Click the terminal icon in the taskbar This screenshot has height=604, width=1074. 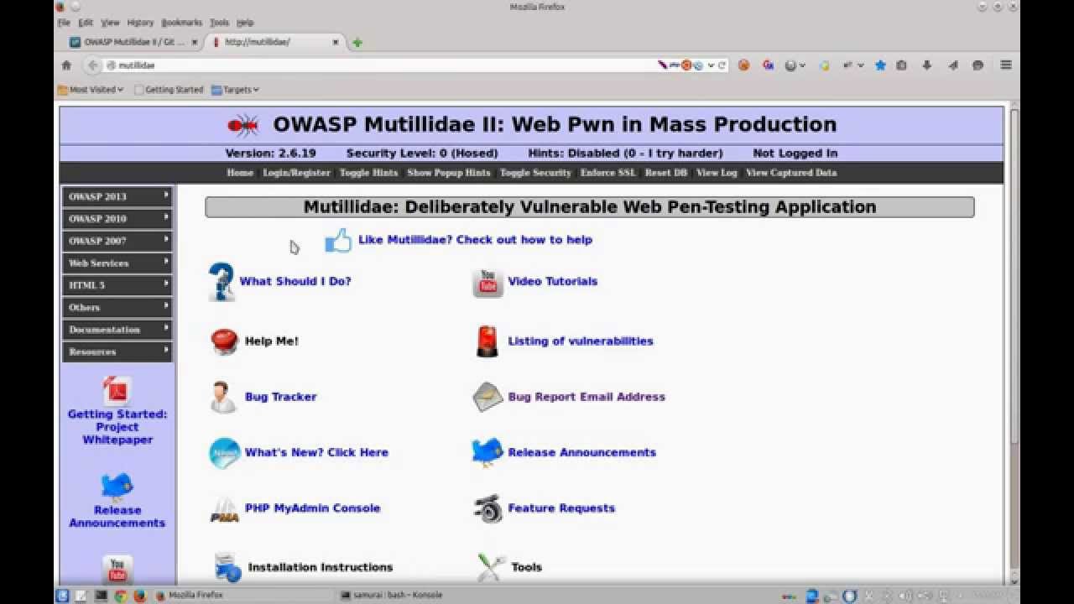point(102,596)
